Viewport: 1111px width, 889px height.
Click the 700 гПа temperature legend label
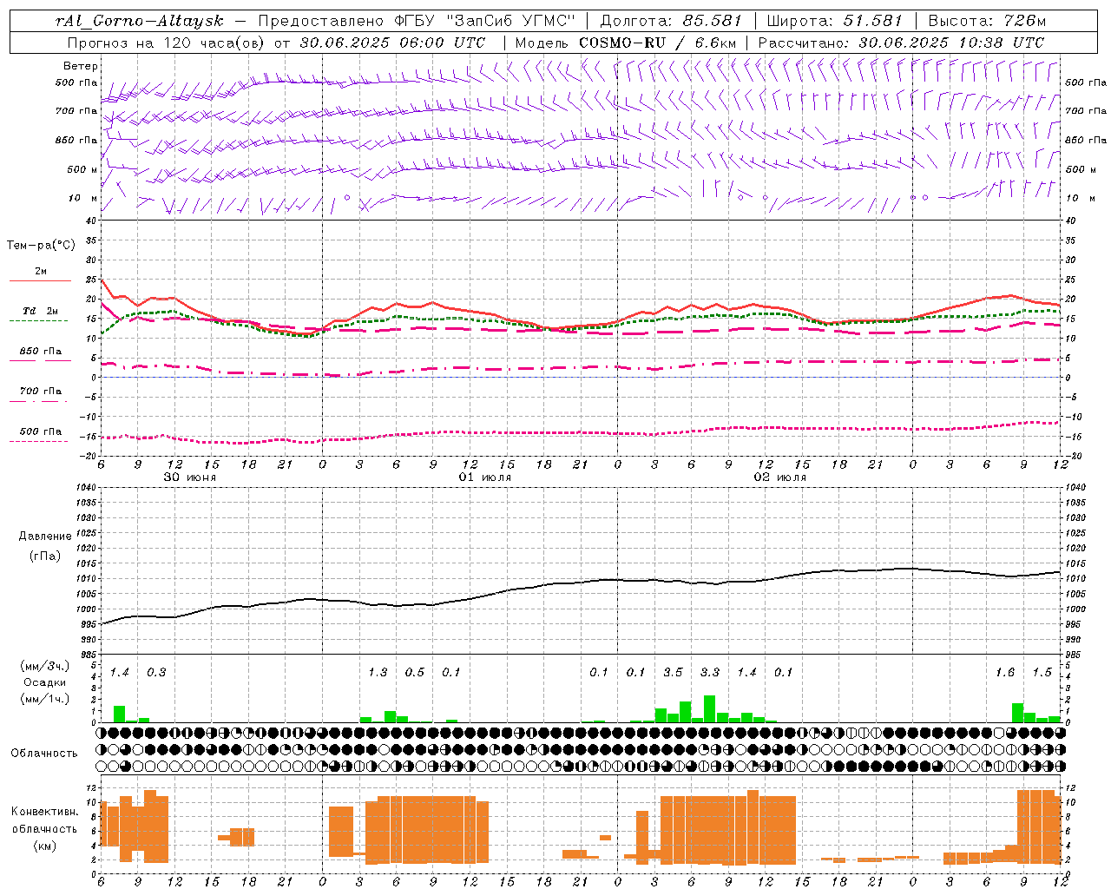[41, 392]
